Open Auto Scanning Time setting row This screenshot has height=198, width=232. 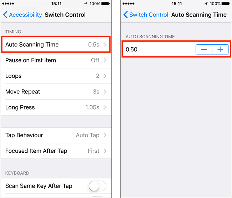click(x=56, y=44)
